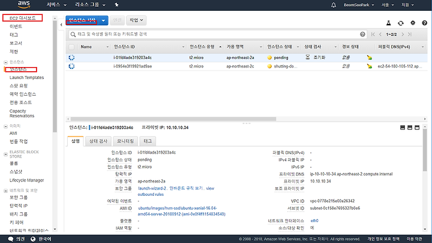
Task: Open the ubuntu AMI ID link
Action: point(182,211)
